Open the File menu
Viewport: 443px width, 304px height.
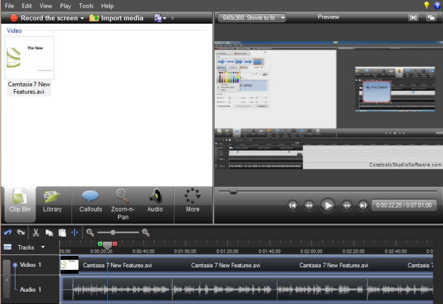pos(10,6)
